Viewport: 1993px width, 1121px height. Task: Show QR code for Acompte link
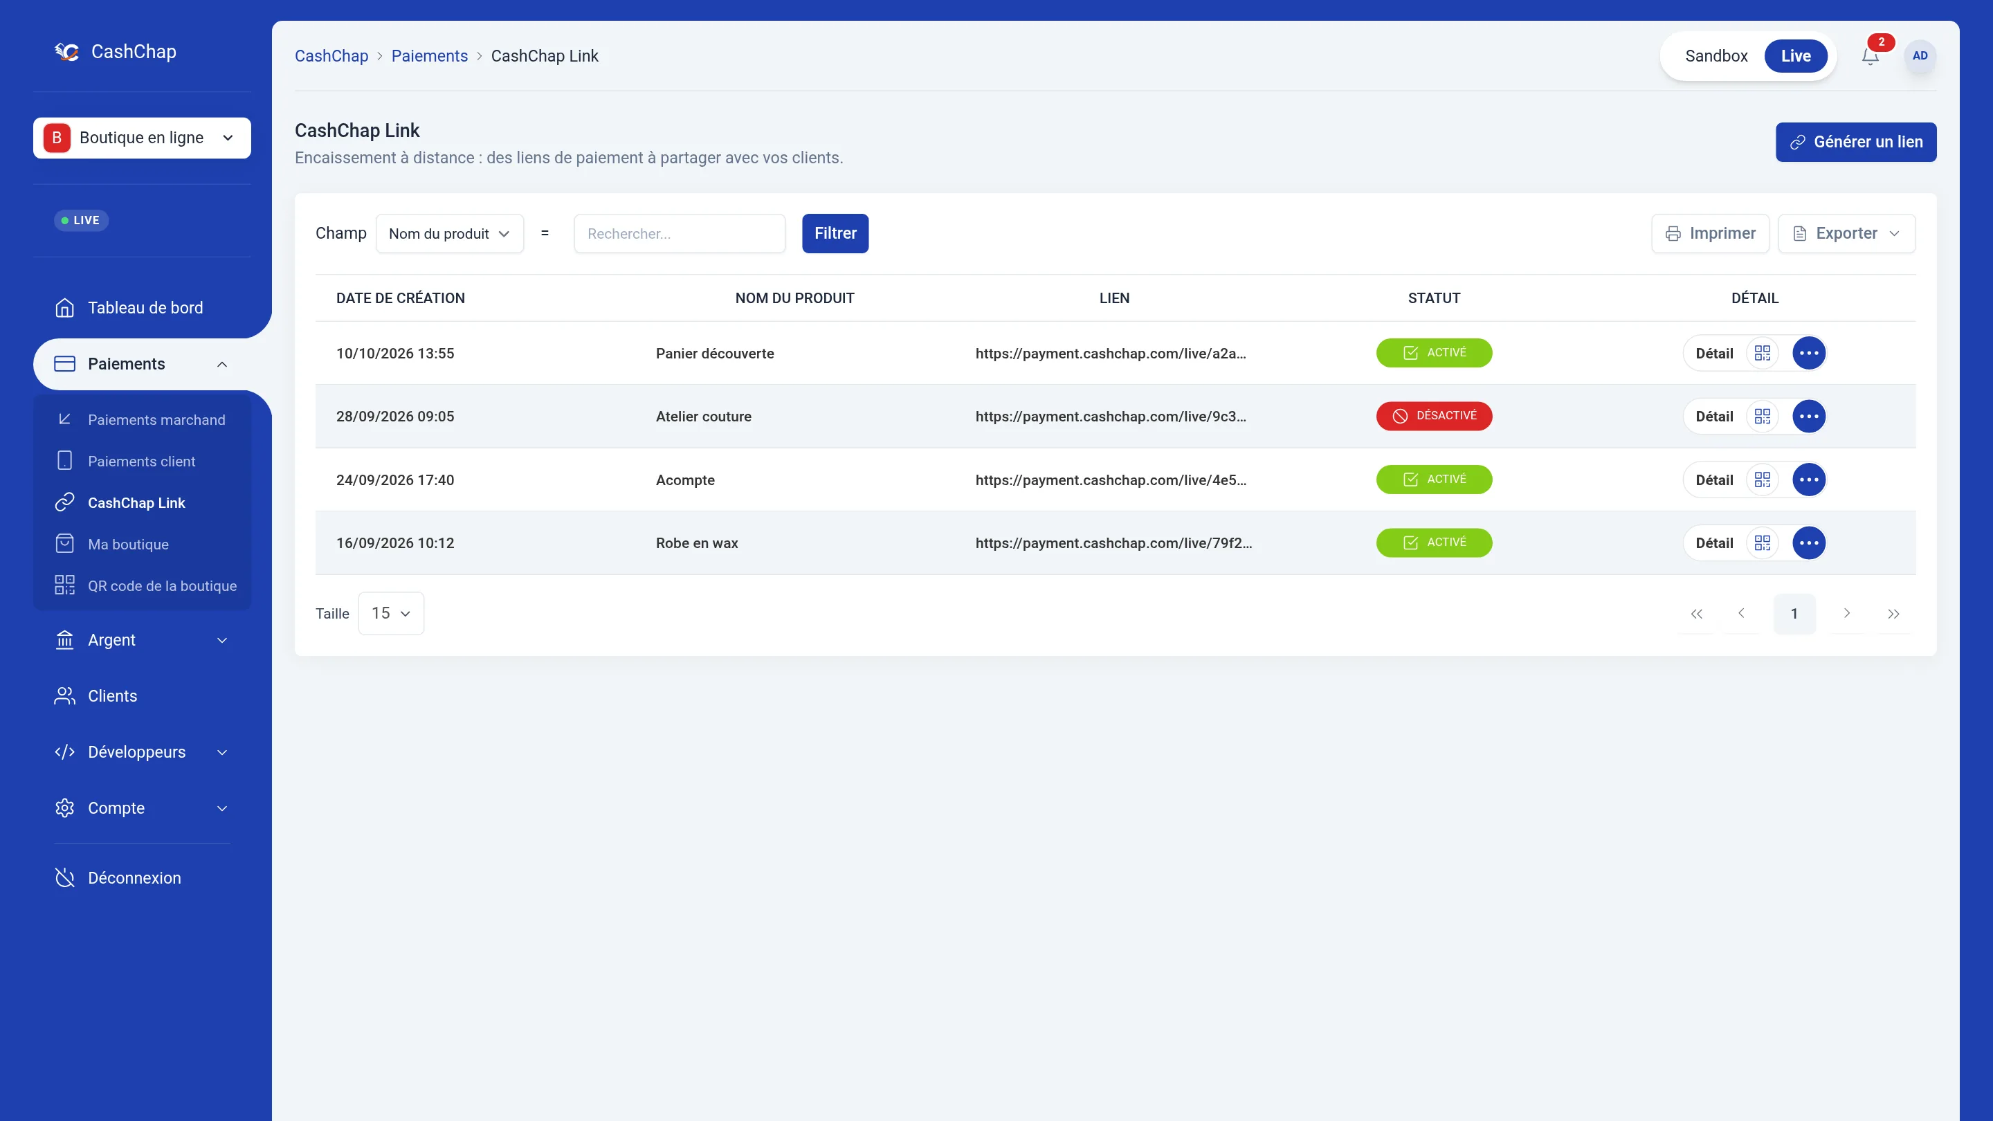tap(1763, 480)
